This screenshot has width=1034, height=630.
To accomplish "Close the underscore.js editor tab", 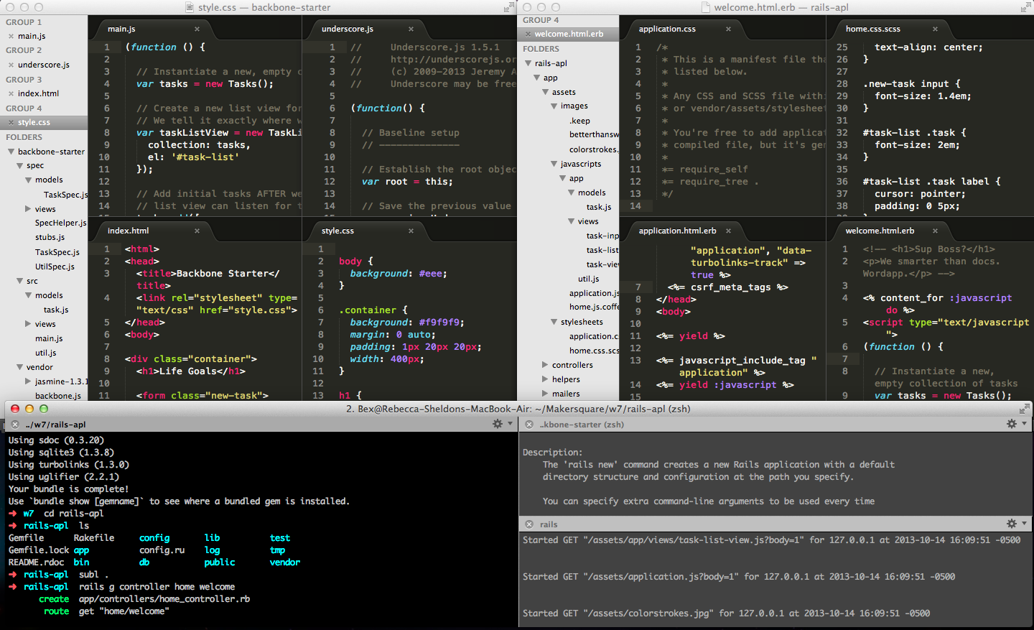I will point(411,29).
